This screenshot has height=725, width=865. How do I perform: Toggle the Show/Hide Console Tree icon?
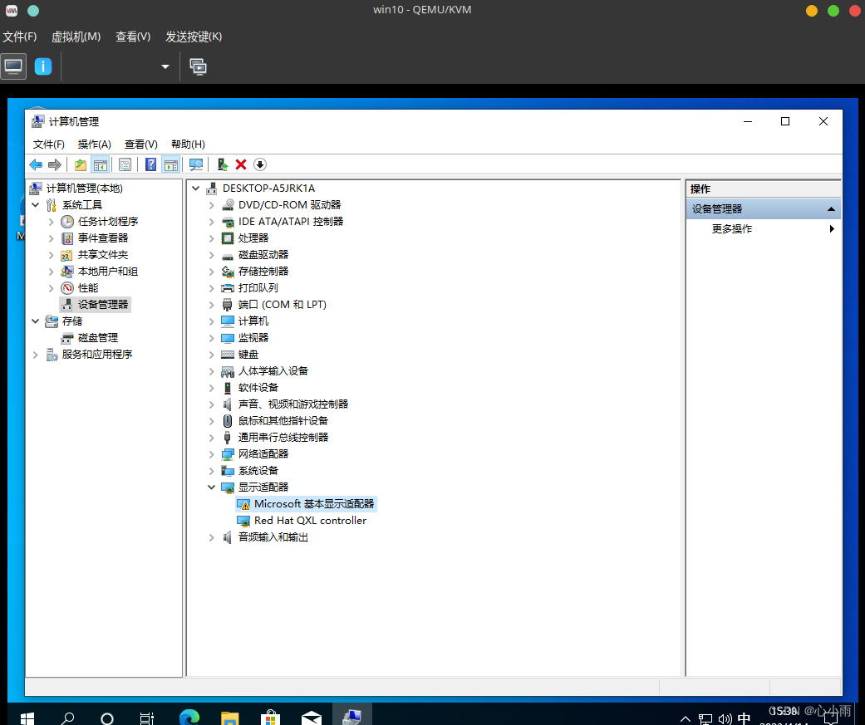pyautogui.click(x=101, y=164)
